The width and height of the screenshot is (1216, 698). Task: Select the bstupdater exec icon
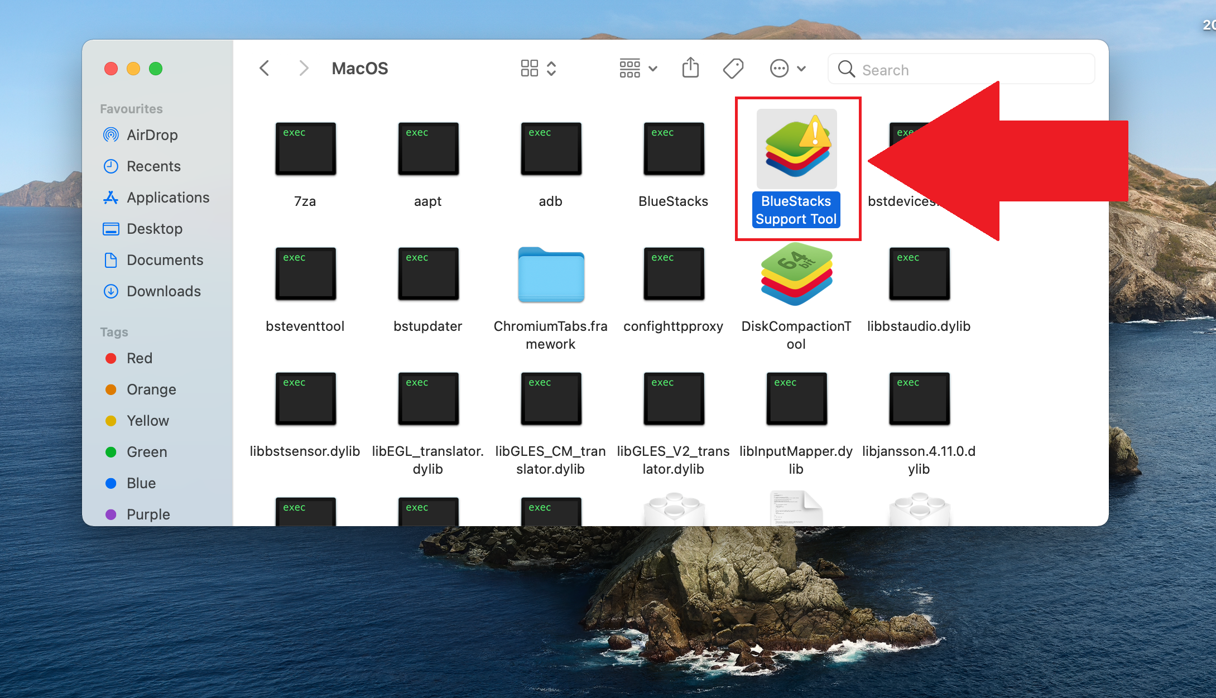pyautogui.click(x=428, y=274)
